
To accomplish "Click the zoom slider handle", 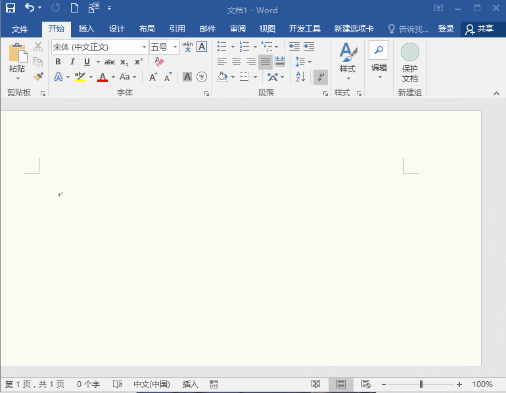I will [421, 384].
